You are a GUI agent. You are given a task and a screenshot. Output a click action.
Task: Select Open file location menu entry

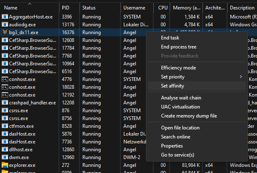click(180, 128)
